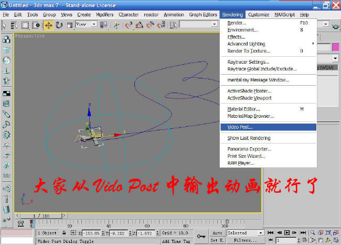Expand the modifier list dropdown arrow
This screenshot has width=341, height=245.
coord(335,58)
